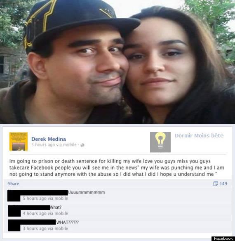Click the post text about prison
This screenshot has width=235, height=241.
click(117, 168)
